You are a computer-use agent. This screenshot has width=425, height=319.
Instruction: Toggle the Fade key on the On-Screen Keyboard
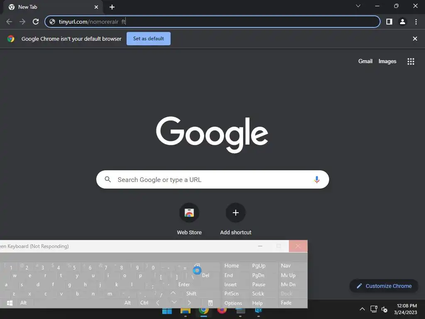coord(286,303)
